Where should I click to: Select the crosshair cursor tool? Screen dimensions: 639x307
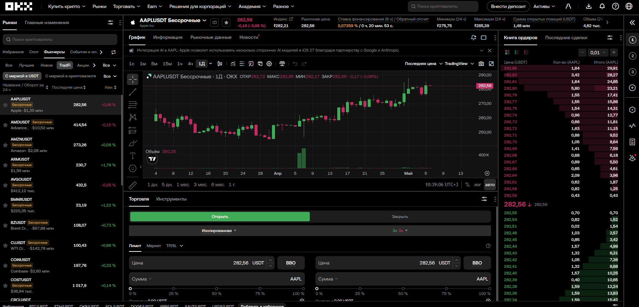pos(133,79)
